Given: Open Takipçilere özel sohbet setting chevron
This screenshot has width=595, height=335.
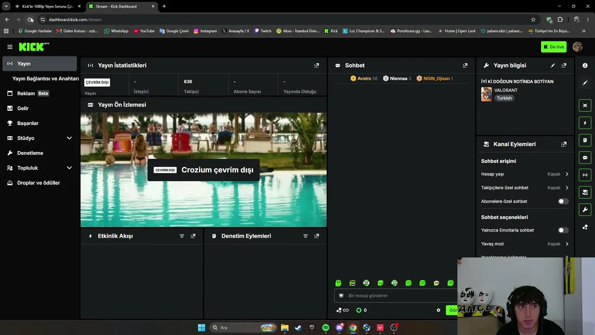Looking at the screenshot, I should tap(567, 188).
